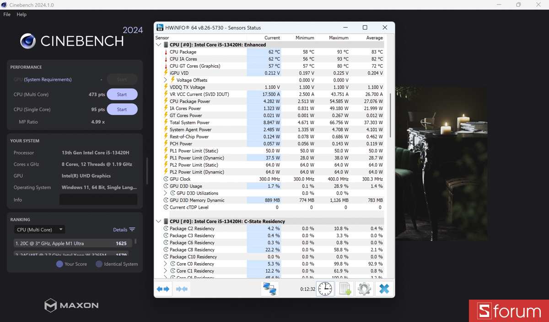Click the remote monitoring computers icon
Viewport: 549px width, 322px height.
pyautogui.click(x=269, y=289)
